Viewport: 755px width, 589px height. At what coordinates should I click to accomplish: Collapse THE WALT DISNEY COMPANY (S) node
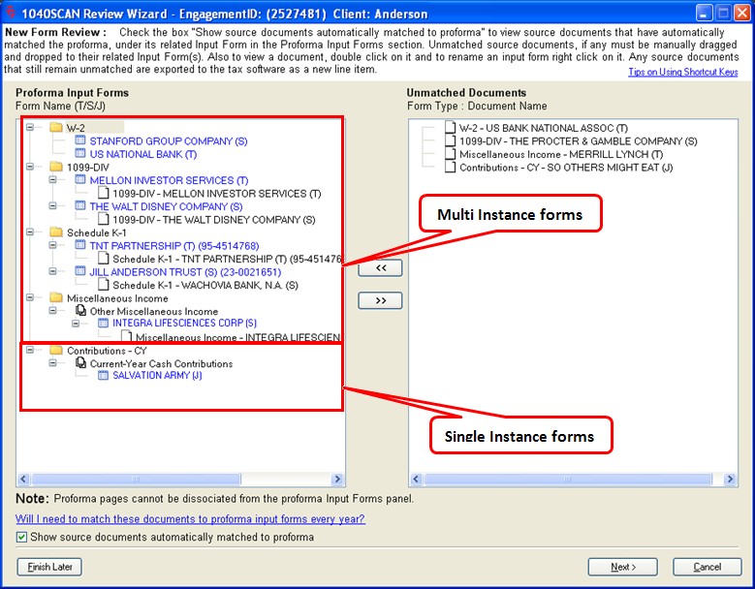(53, 206)
